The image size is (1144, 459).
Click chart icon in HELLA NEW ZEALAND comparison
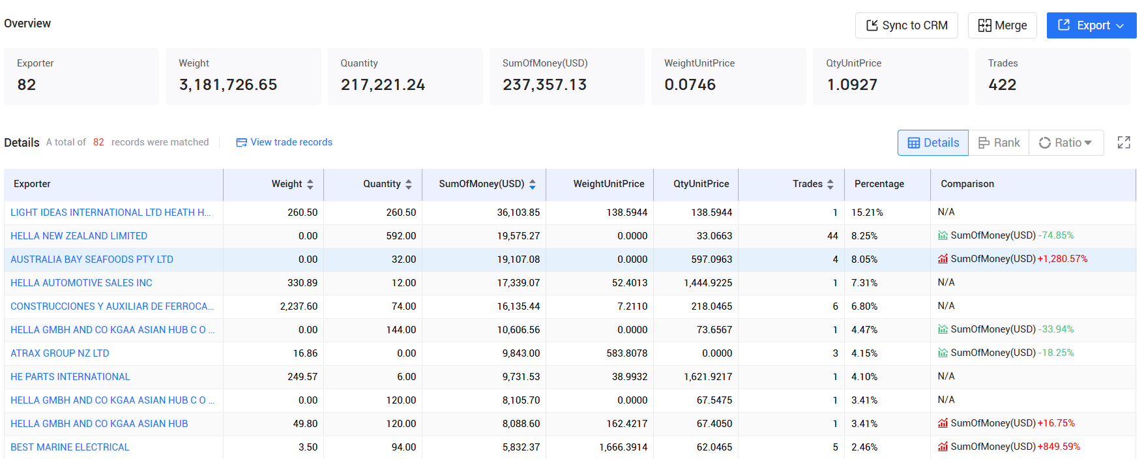click(943, 235)
